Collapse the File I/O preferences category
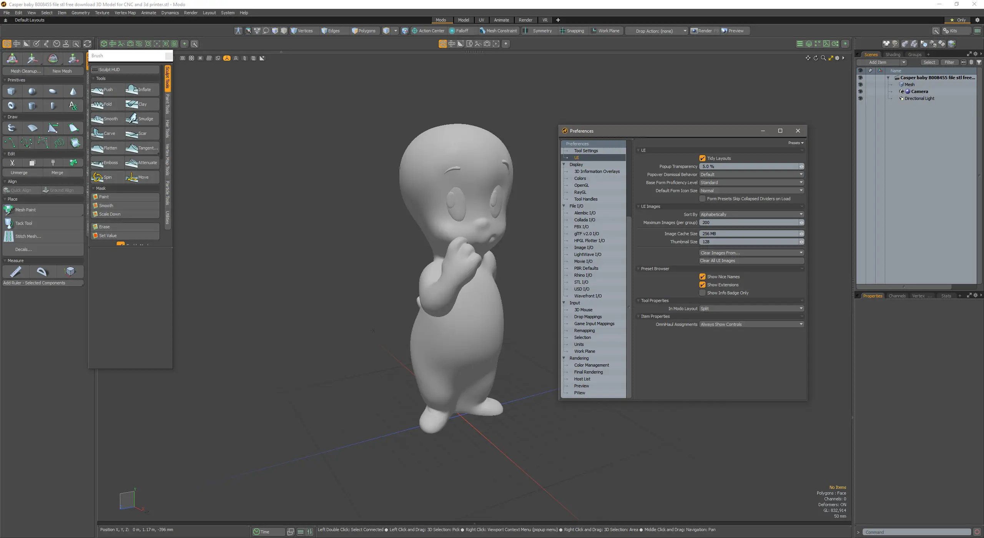 [564, 206]
